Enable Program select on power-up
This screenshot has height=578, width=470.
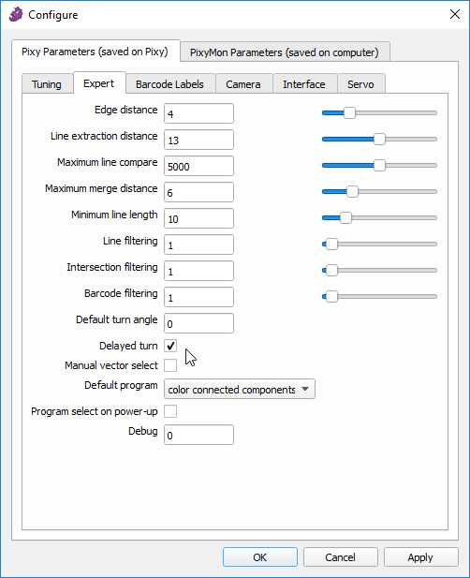coord(170,411)
